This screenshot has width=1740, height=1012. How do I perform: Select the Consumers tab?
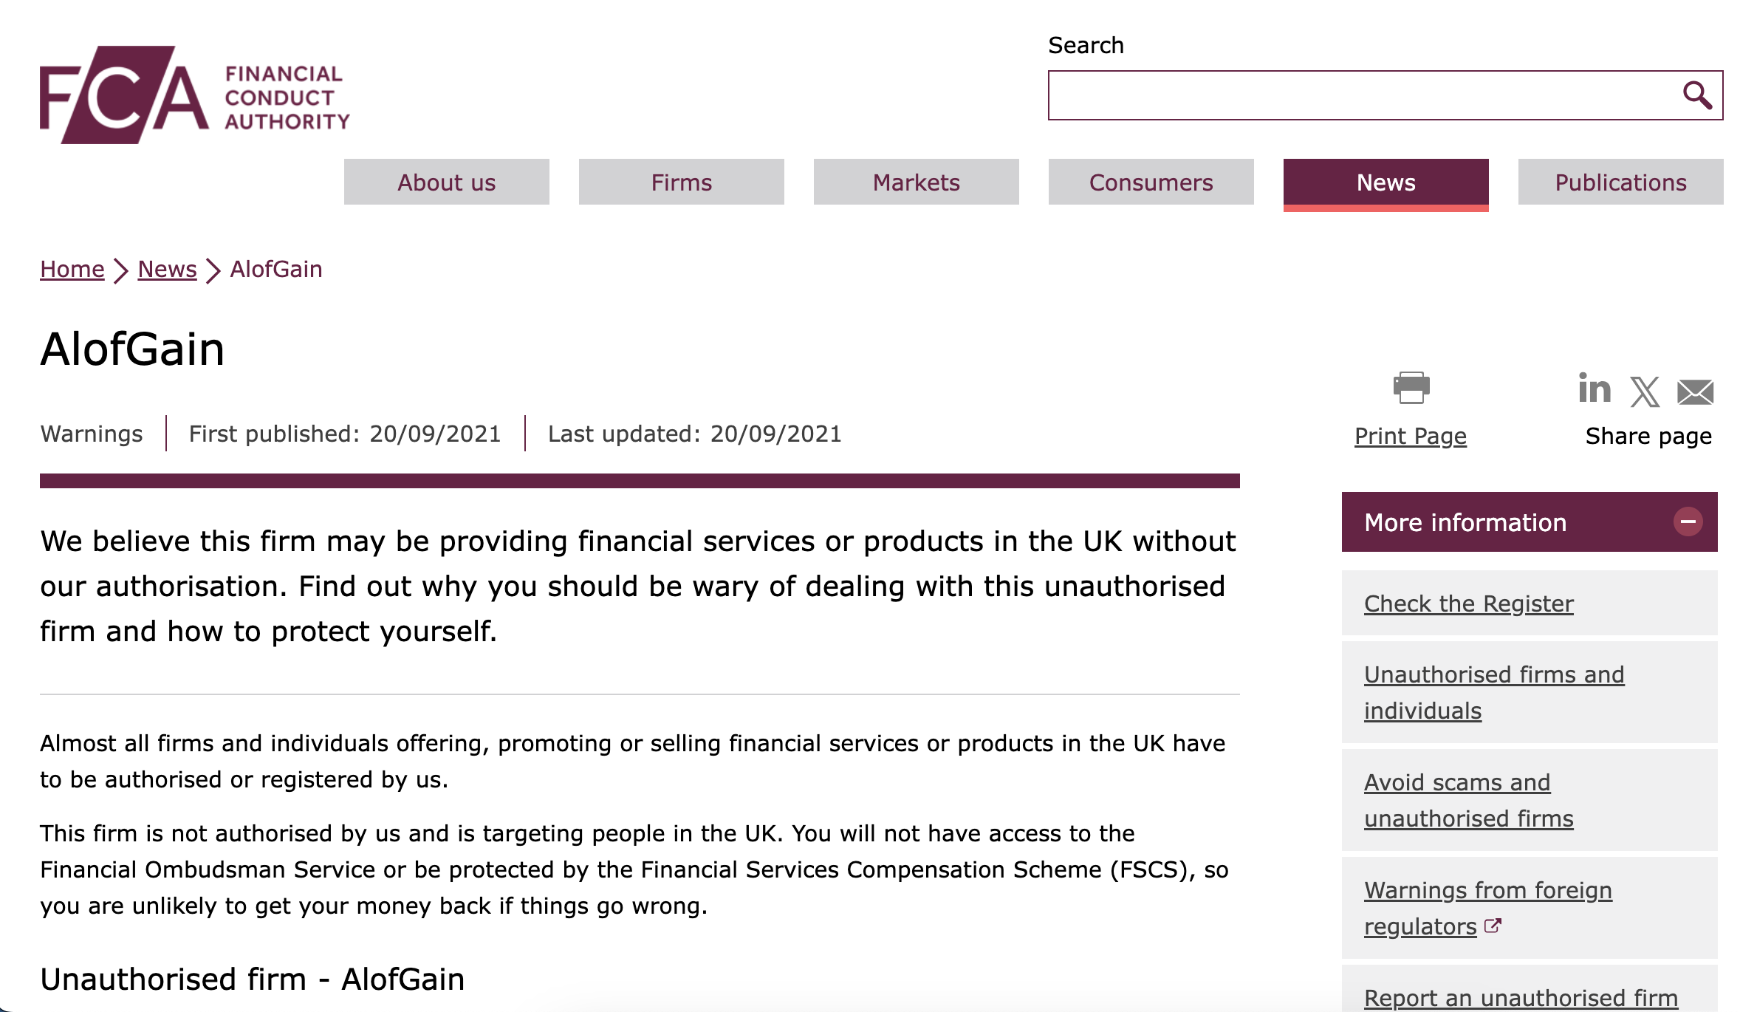click(x=1151, y=182)
